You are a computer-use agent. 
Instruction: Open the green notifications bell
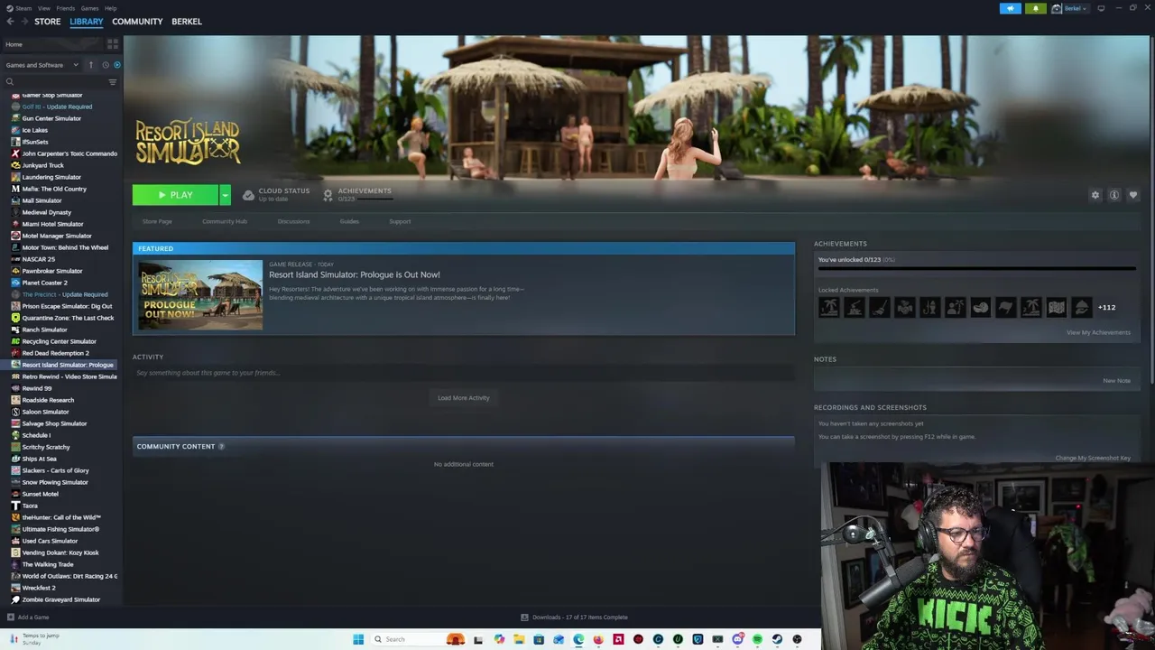[1035, 8]
